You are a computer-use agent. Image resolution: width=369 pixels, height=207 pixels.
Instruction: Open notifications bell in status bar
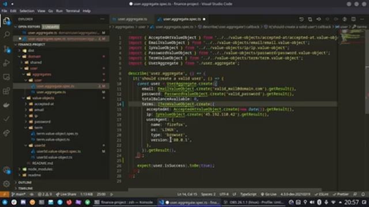point(363,194)
